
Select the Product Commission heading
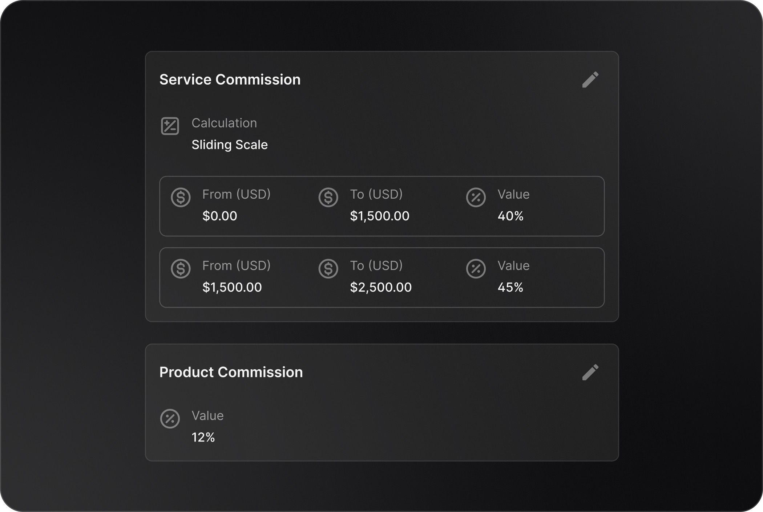click(231, 372)
